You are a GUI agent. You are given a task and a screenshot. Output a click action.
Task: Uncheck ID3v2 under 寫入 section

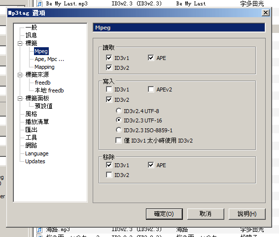[109, 100]
